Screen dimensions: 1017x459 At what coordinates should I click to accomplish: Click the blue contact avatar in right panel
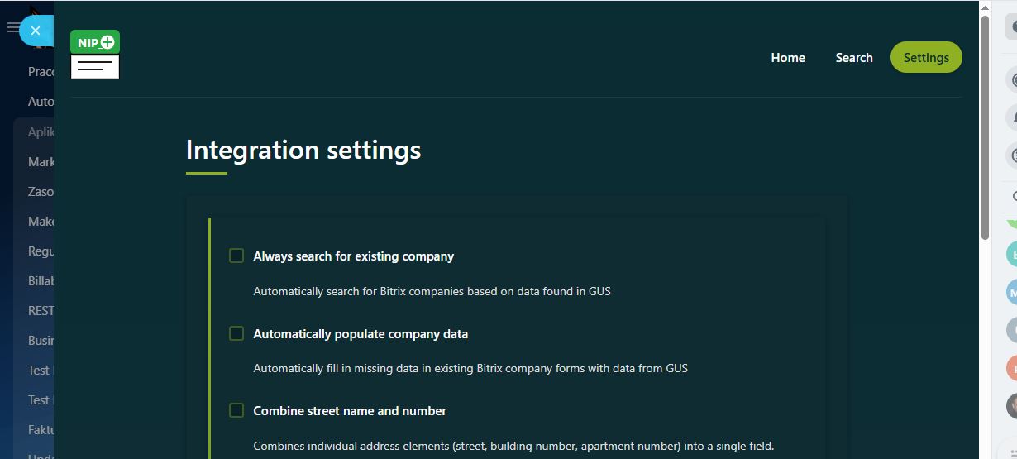(1011, 293)
